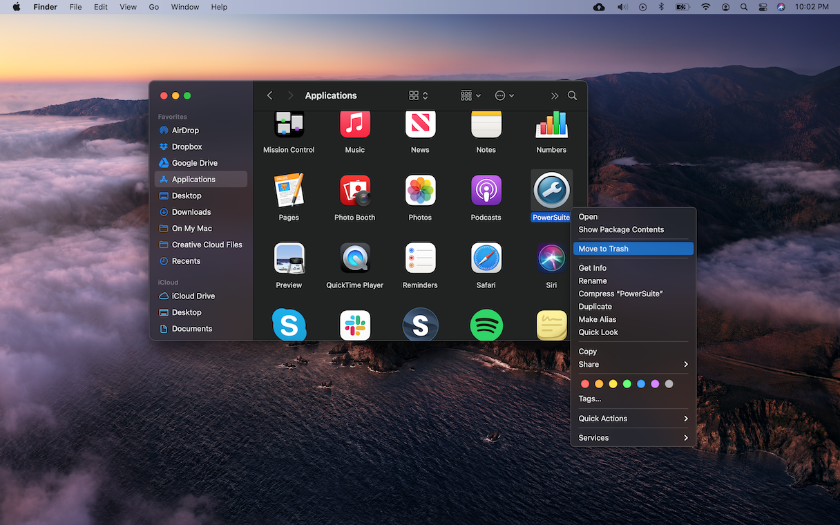Select the PowerSuite wrench icon
The height and width of the screenshot is (525, 840).
coord(551,190)
